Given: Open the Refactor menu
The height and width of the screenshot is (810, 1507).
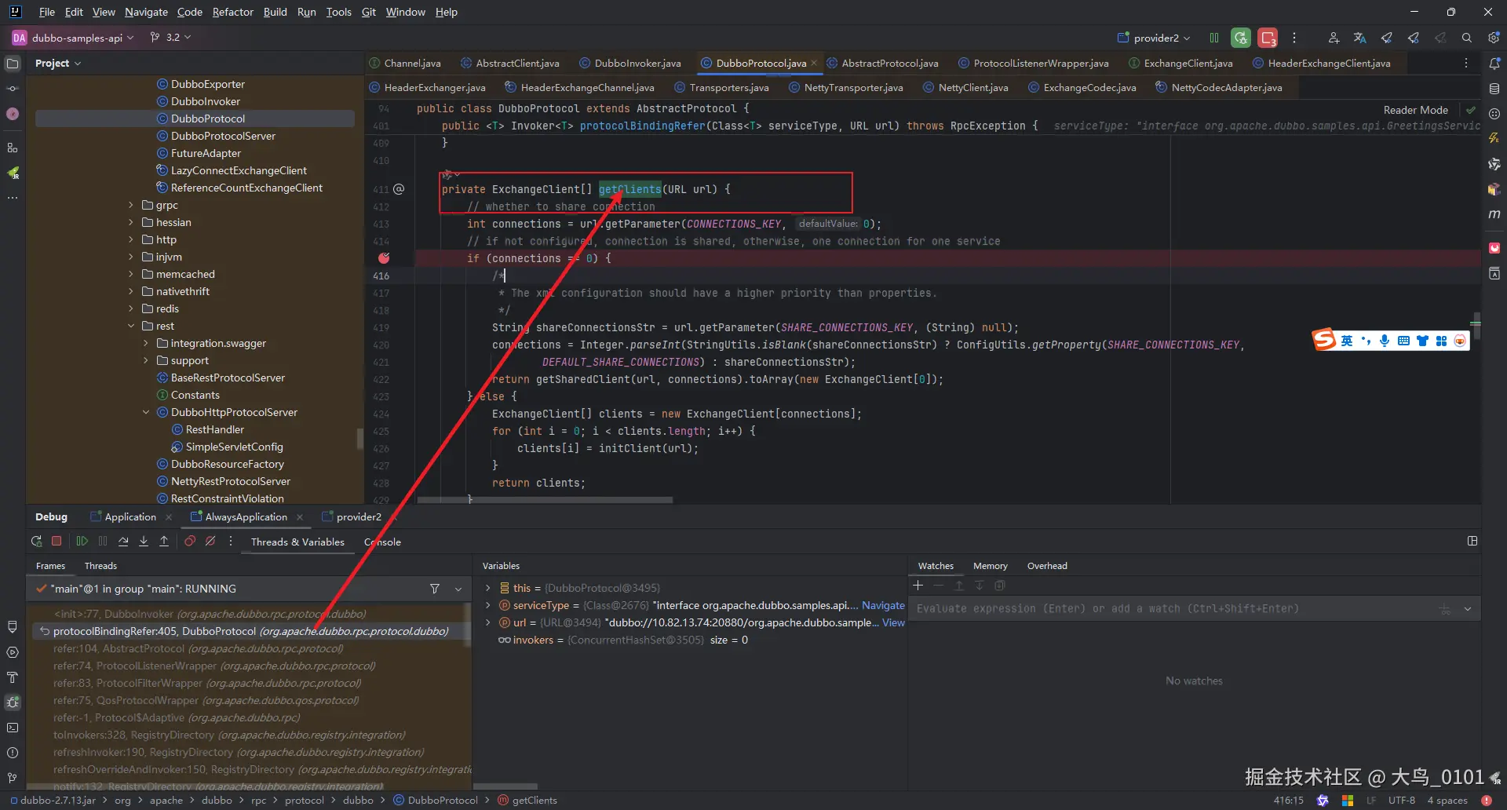Looking at the screenshot, I should pyautogui.click(x=232, y=12).
